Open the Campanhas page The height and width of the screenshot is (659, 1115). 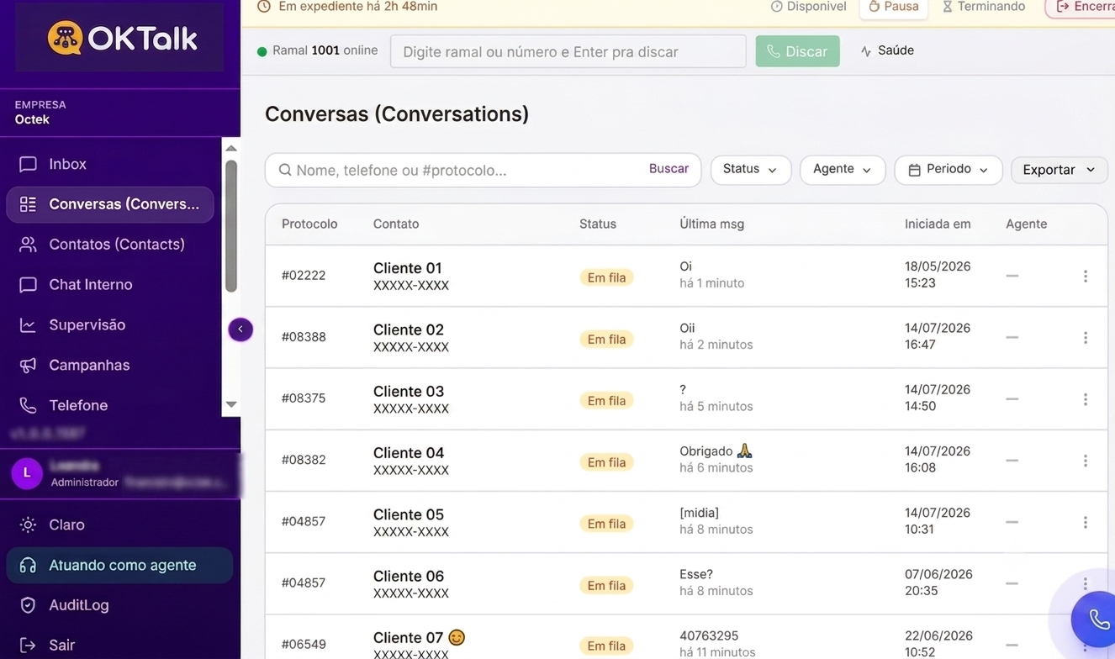[x=109, y=366]
